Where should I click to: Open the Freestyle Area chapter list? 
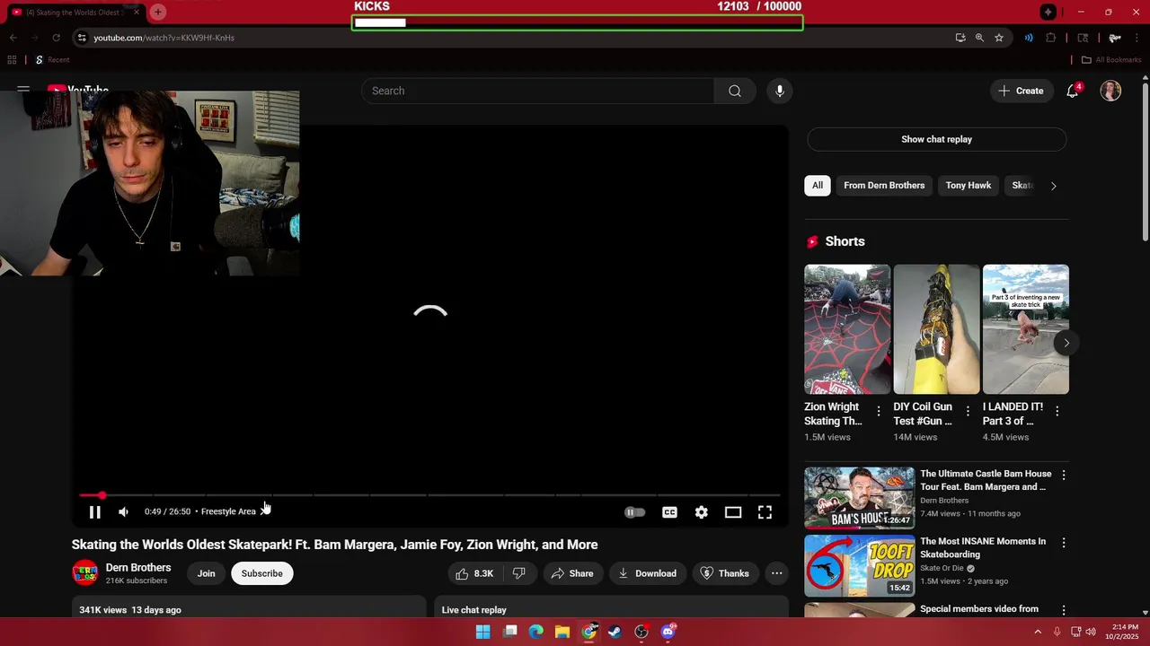click(234, 511)
